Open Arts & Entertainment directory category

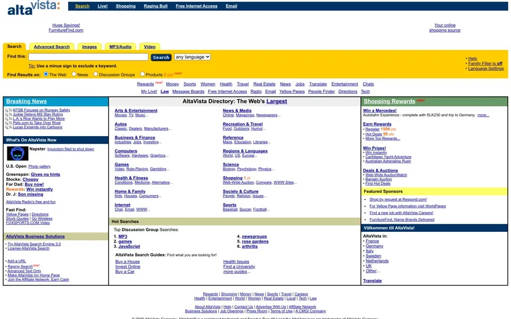(x=136, y=111)
